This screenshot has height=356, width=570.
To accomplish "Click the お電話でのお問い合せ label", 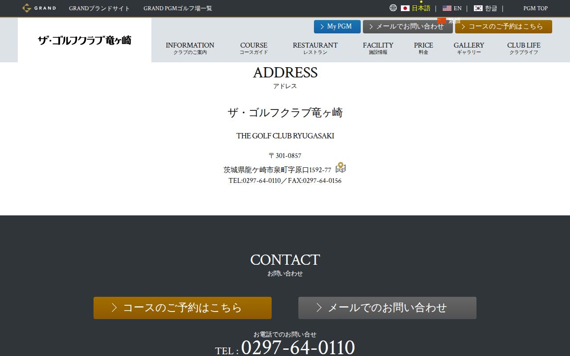I will (x=285, y=334).
